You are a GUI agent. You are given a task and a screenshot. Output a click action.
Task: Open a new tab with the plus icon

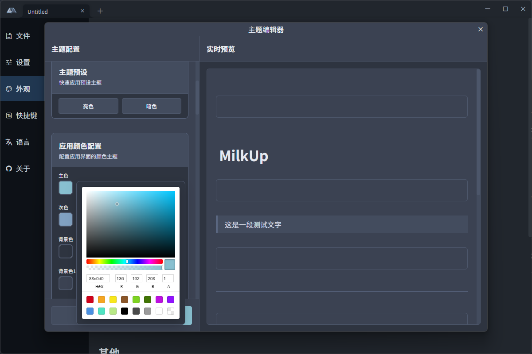[100, 11]
